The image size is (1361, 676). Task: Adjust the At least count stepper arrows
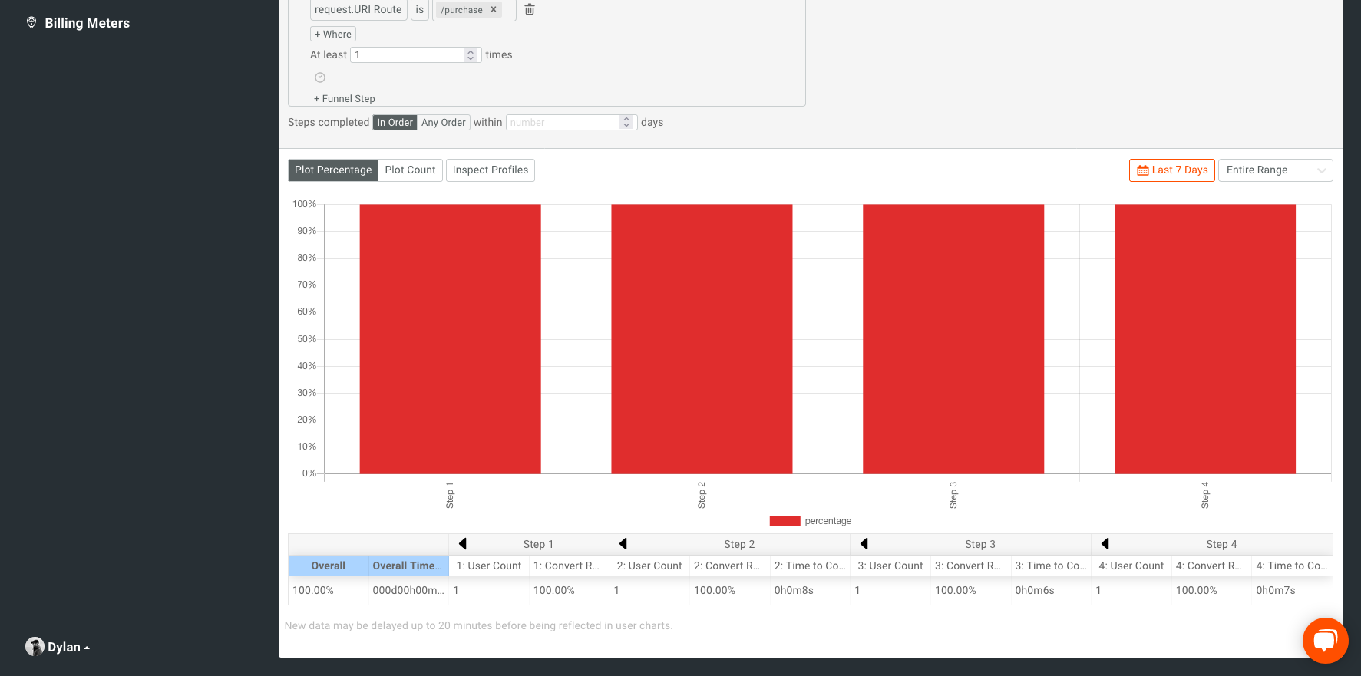(x=471, y=55)
